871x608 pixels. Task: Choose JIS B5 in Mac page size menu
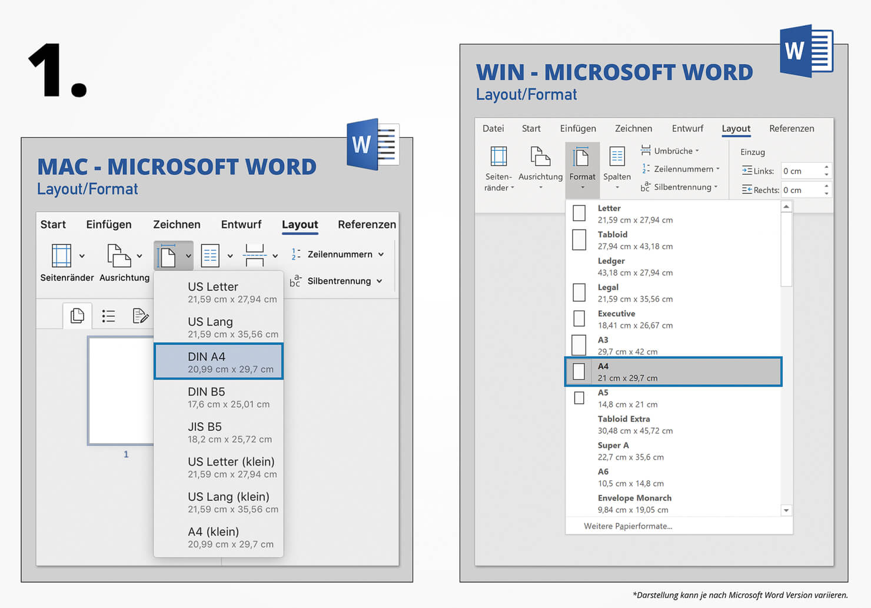click(218, 432)
